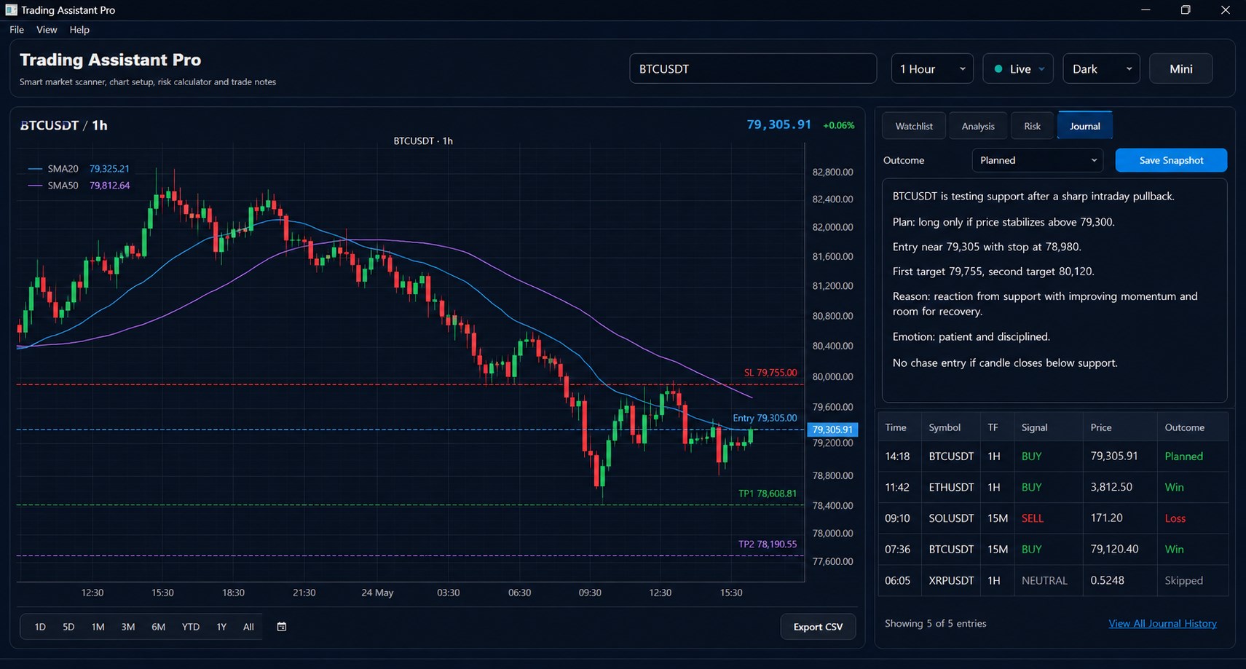
Task: Open the File menu
Action: [17, 30]
